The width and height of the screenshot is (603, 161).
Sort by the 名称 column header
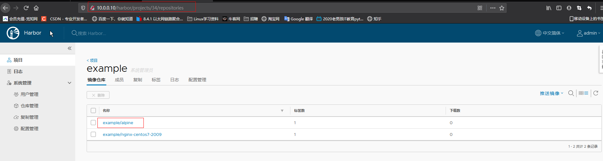(x=106, y=111)
